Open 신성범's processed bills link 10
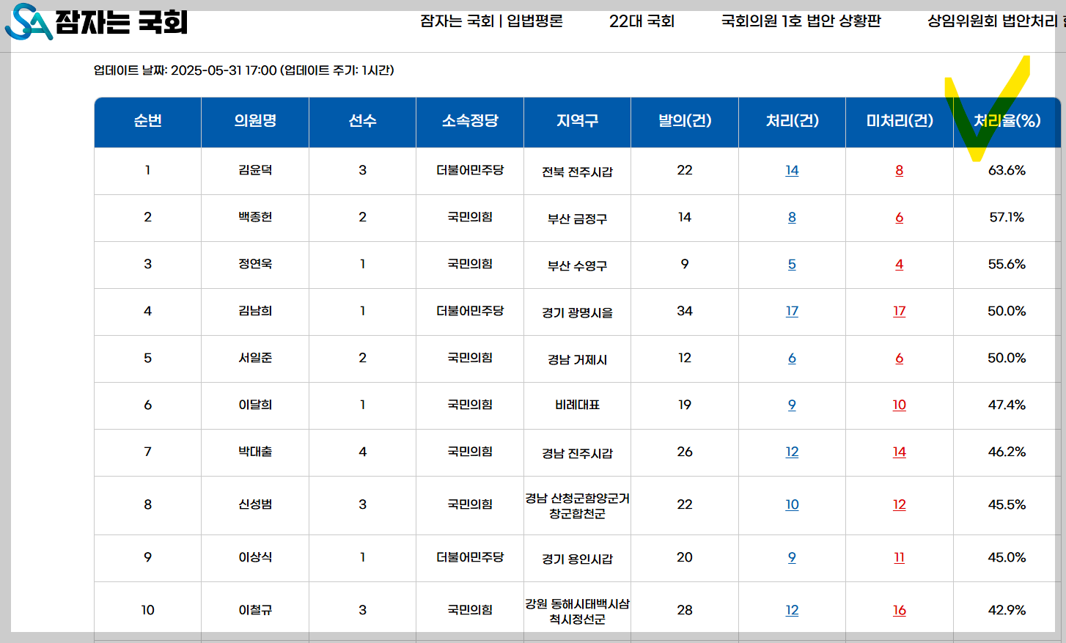The width and height of the screenshot is (1066, 643). [x=792, y=504]
